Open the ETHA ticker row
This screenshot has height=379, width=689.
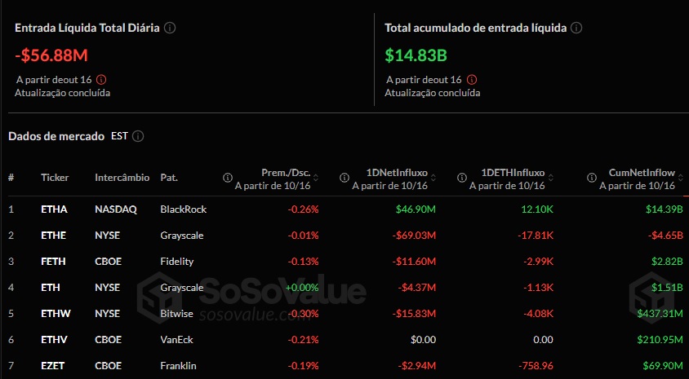click(x=54, y=209)
